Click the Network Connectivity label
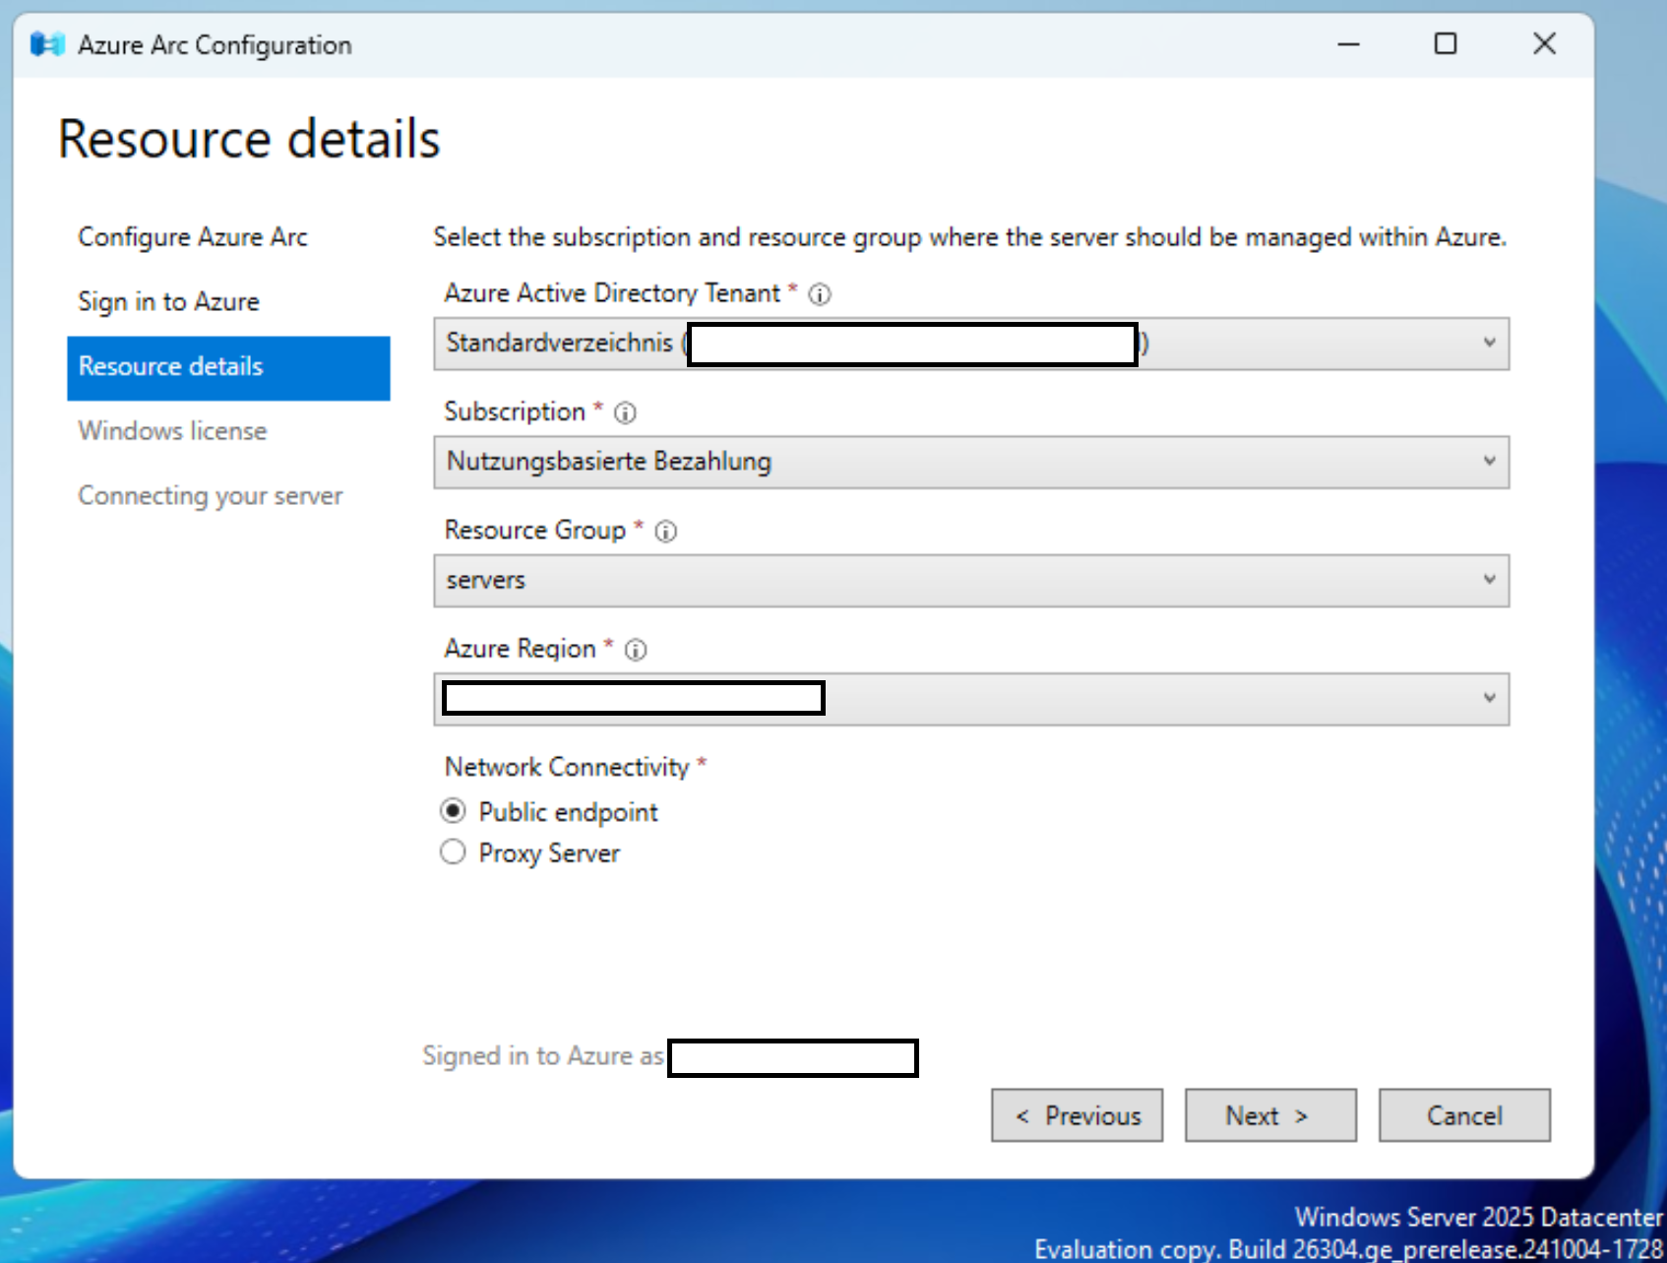Screen dimensions: 1667x1263 (x=567, y=767)
